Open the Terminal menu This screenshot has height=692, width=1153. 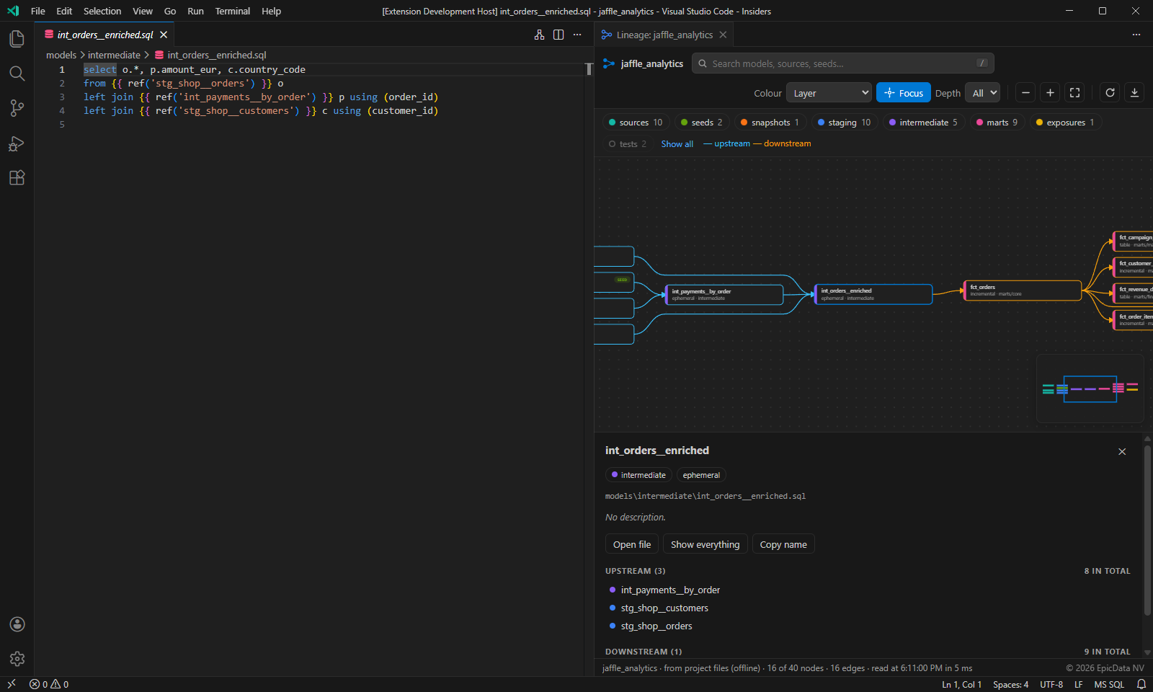click(232, 11)
